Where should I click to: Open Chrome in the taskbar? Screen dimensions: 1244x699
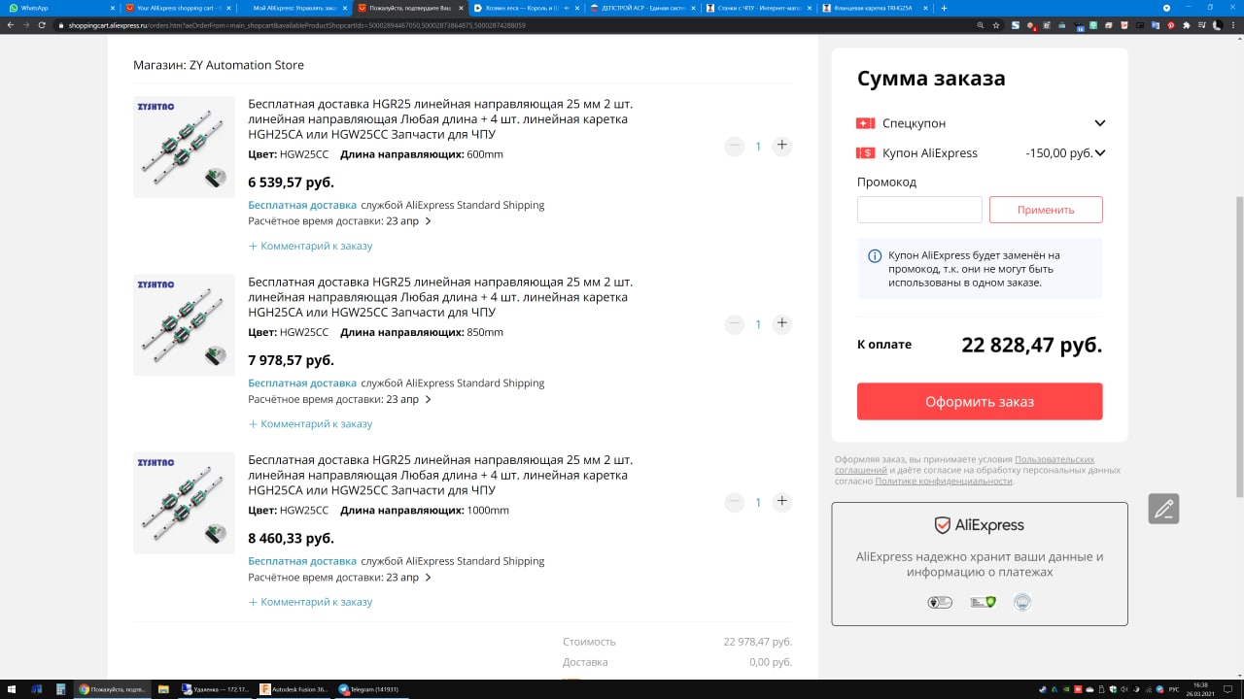pos(115,689)
